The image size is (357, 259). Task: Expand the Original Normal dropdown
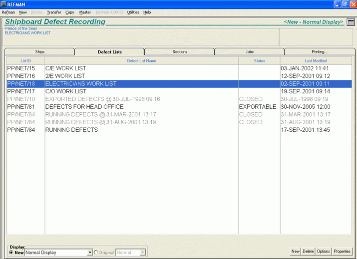click(142, 253)
